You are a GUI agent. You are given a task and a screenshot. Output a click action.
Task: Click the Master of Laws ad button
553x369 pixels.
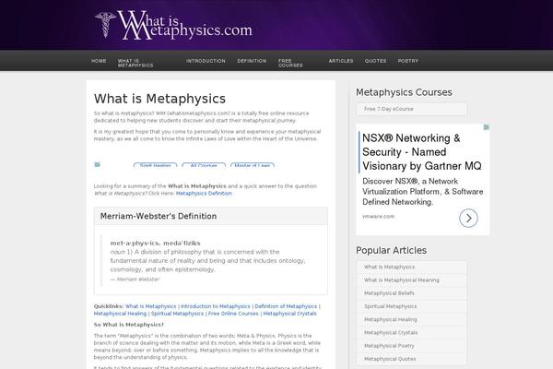[253, 165]
